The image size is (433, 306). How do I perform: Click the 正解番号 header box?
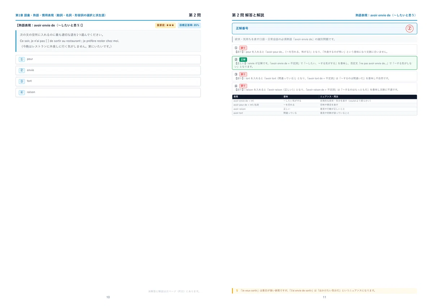tap(324, 29)
